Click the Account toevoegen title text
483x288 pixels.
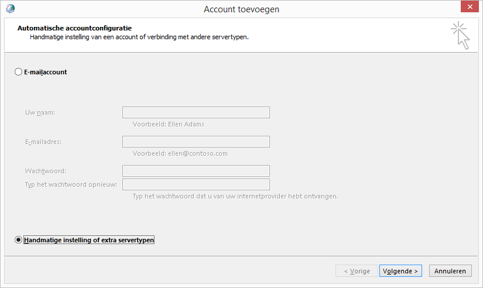(241, 9)
